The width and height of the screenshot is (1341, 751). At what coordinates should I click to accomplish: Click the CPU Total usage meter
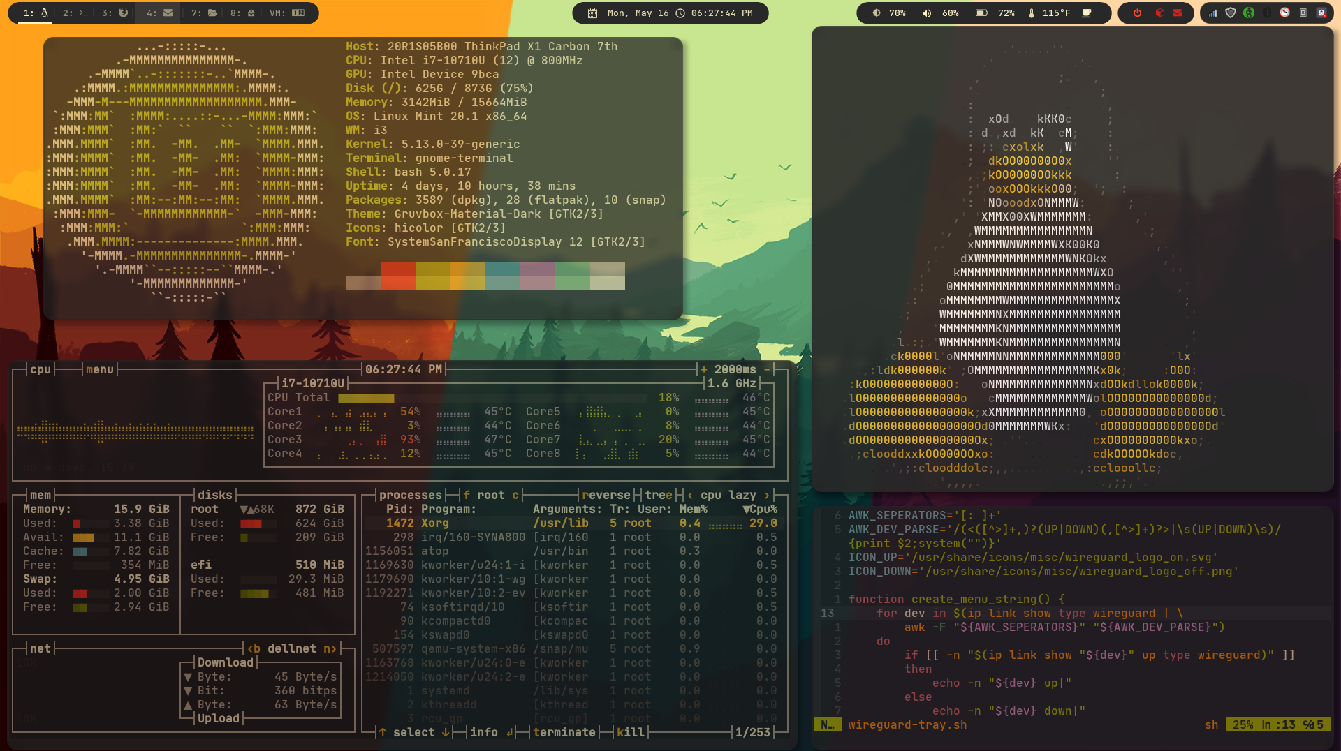(367, 397)
